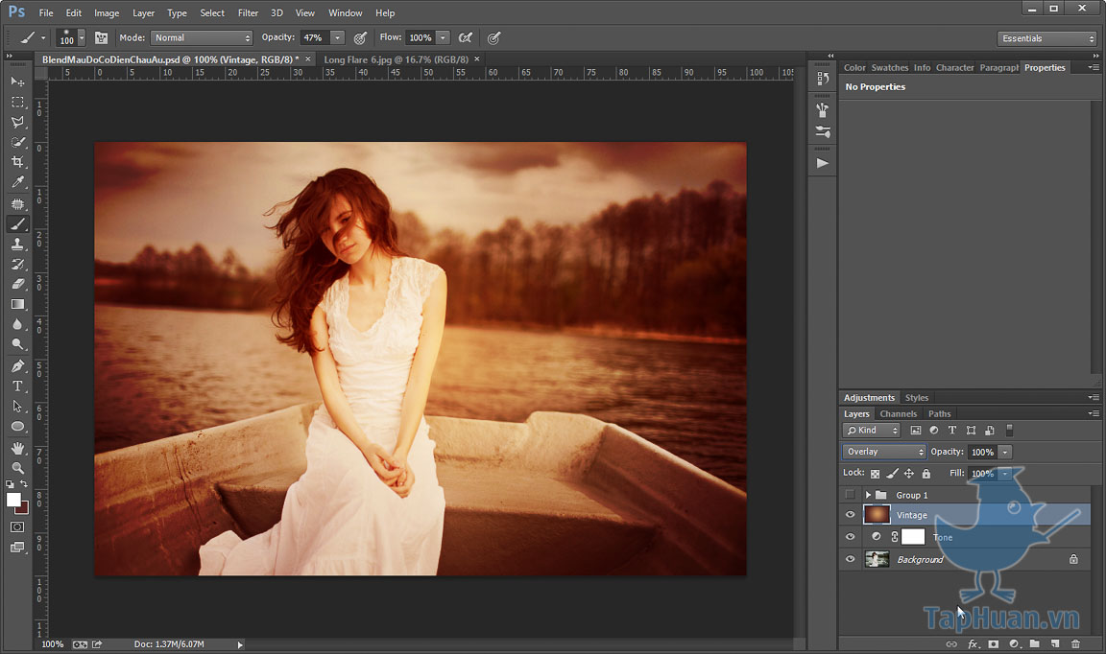1106x654 pixels.
Task: Select the Hand tool
Action: (17, 448)
